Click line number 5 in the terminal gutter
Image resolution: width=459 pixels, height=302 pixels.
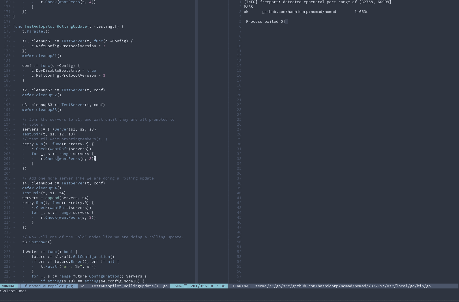coord(240,22)
